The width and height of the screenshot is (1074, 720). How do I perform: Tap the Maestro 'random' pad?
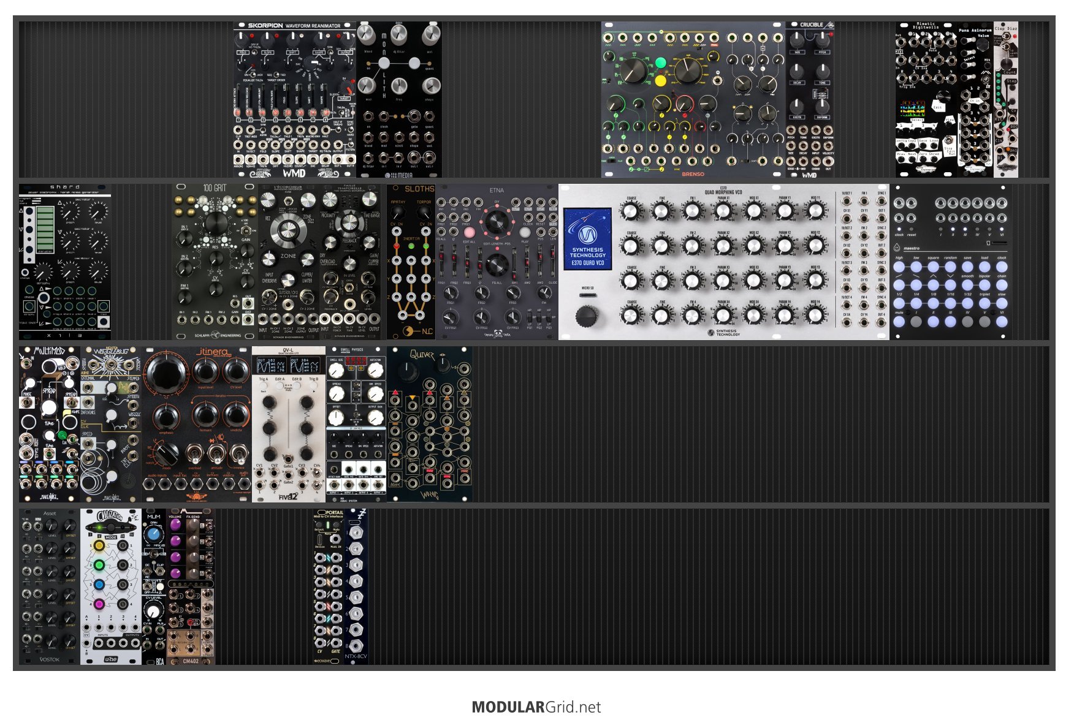pyautogui.click(x=951, y=267)
